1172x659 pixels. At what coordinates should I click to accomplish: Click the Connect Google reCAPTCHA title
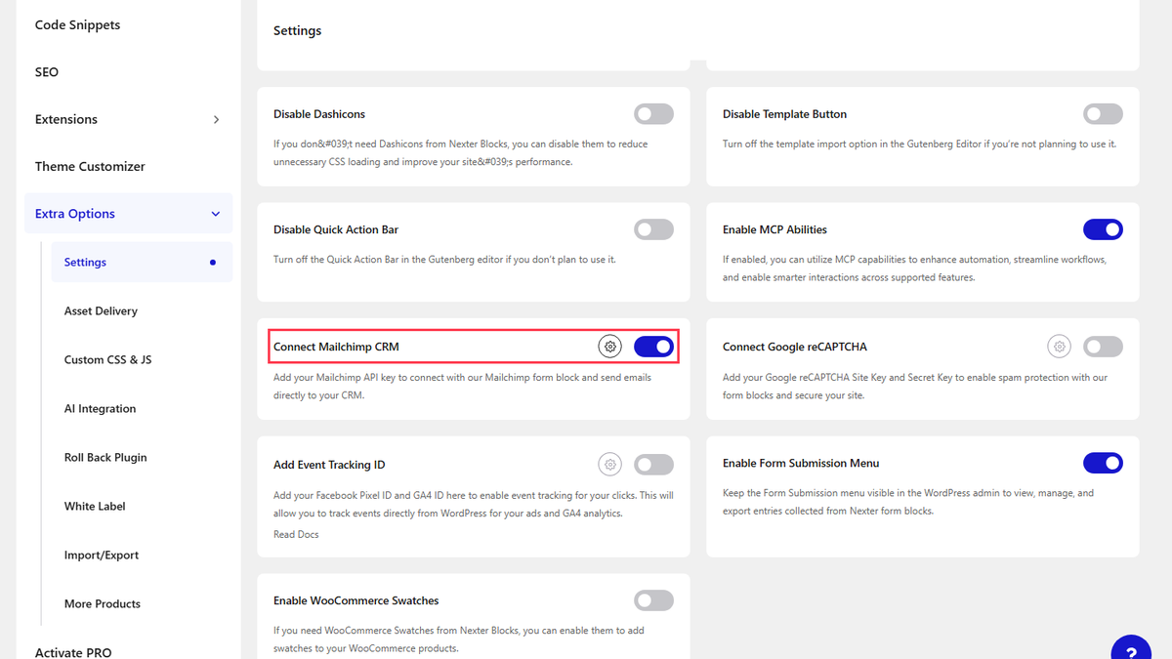pos(795,347)
